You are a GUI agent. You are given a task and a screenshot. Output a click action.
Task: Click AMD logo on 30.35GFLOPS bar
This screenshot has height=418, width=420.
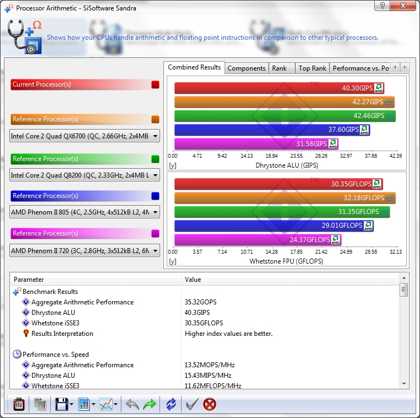coord(377,184)
